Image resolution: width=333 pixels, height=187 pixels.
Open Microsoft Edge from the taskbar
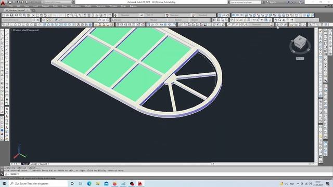tap(89, 183)
